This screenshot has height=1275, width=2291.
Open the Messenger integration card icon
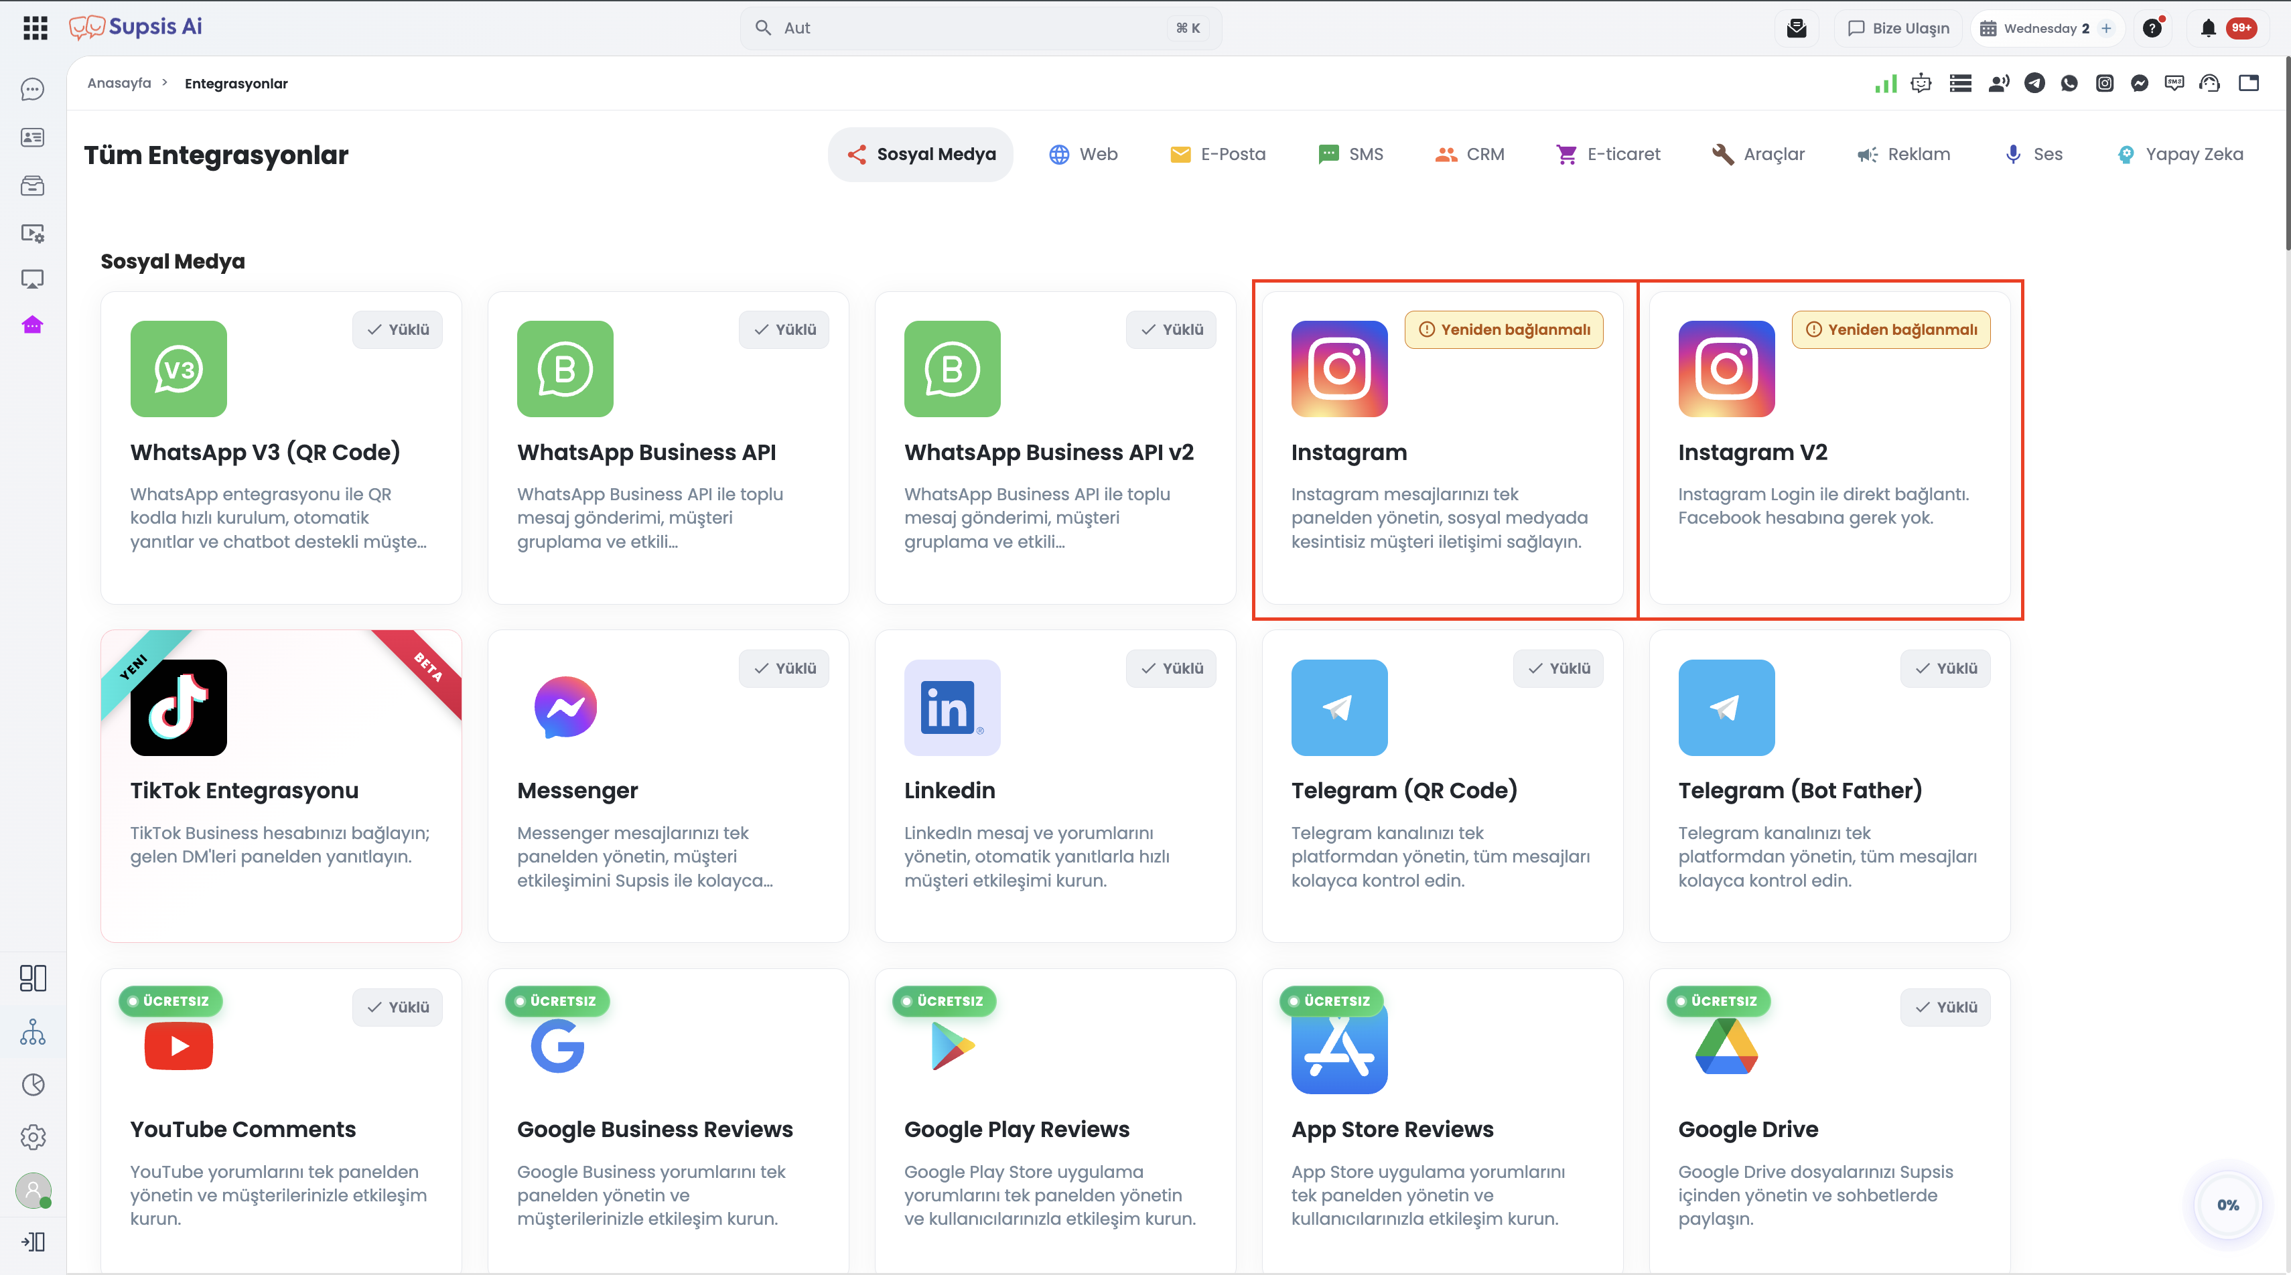click(565, 708)
